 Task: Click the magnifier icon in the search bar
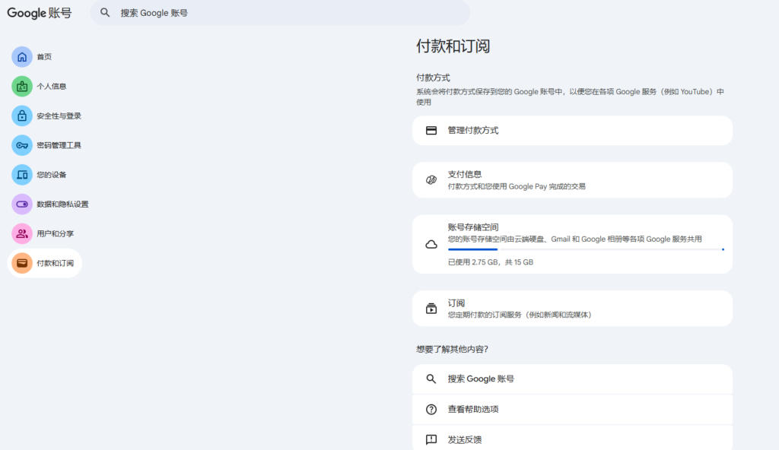point(105,12)
